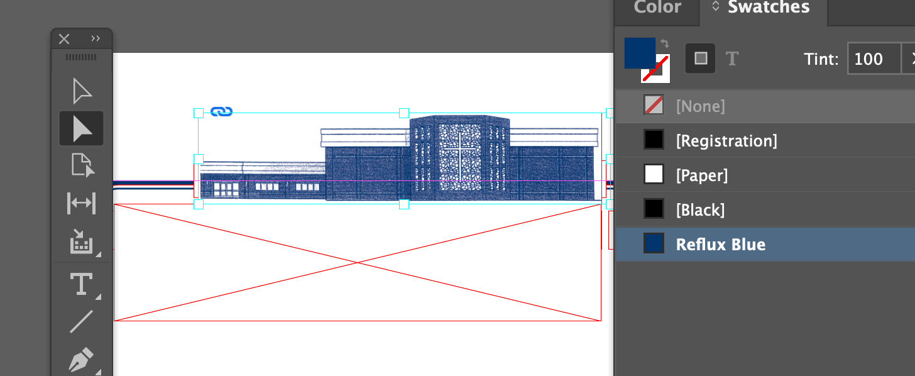The image size is (915, 376).
Task: Toggle formatting affects text button
Action: click(732, 59)
